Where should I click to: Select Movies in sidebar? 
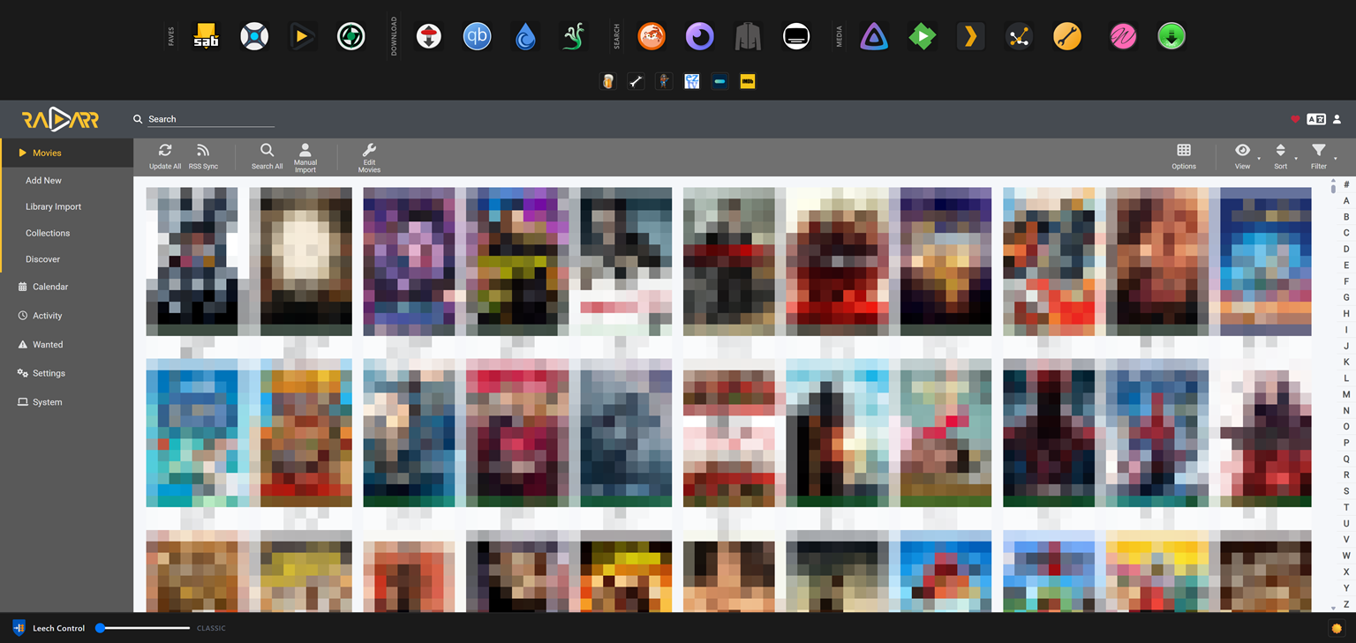(x=66, y=153)
